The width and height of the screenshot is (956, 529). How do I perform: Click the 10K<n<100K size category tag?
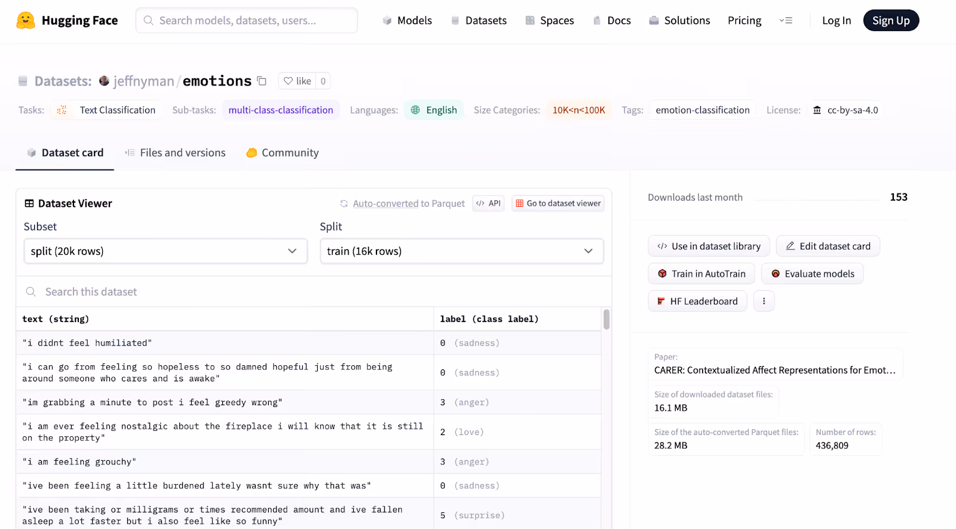pyautogui.click(x=578, y=110)
